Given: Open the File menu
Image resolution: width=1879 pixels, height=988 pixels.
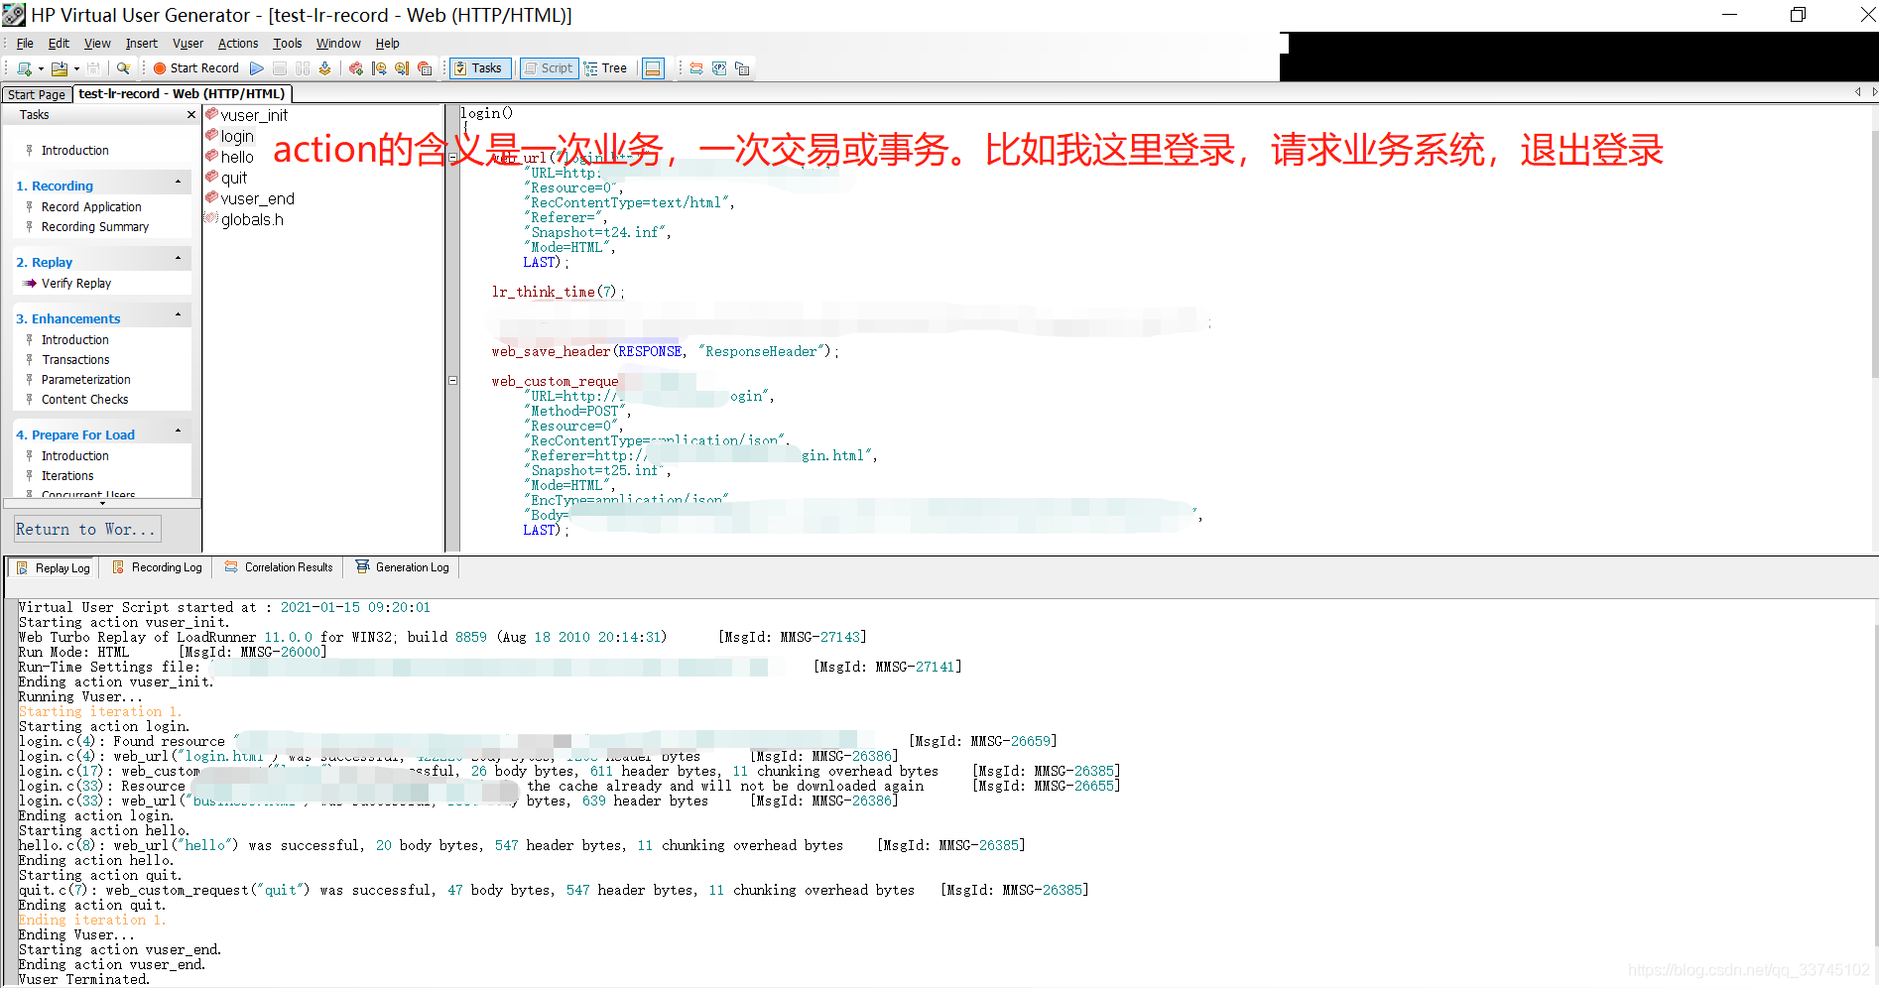Looking at the screenshot, I should [x=25, y=44].
